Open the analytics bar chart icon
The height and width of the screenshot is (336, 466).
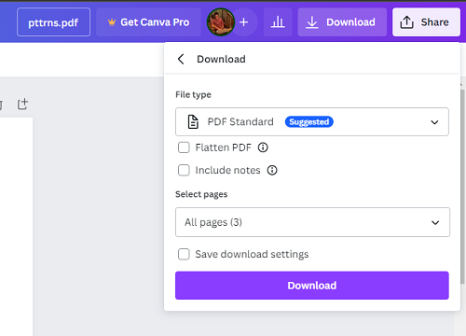pos(278,22)
